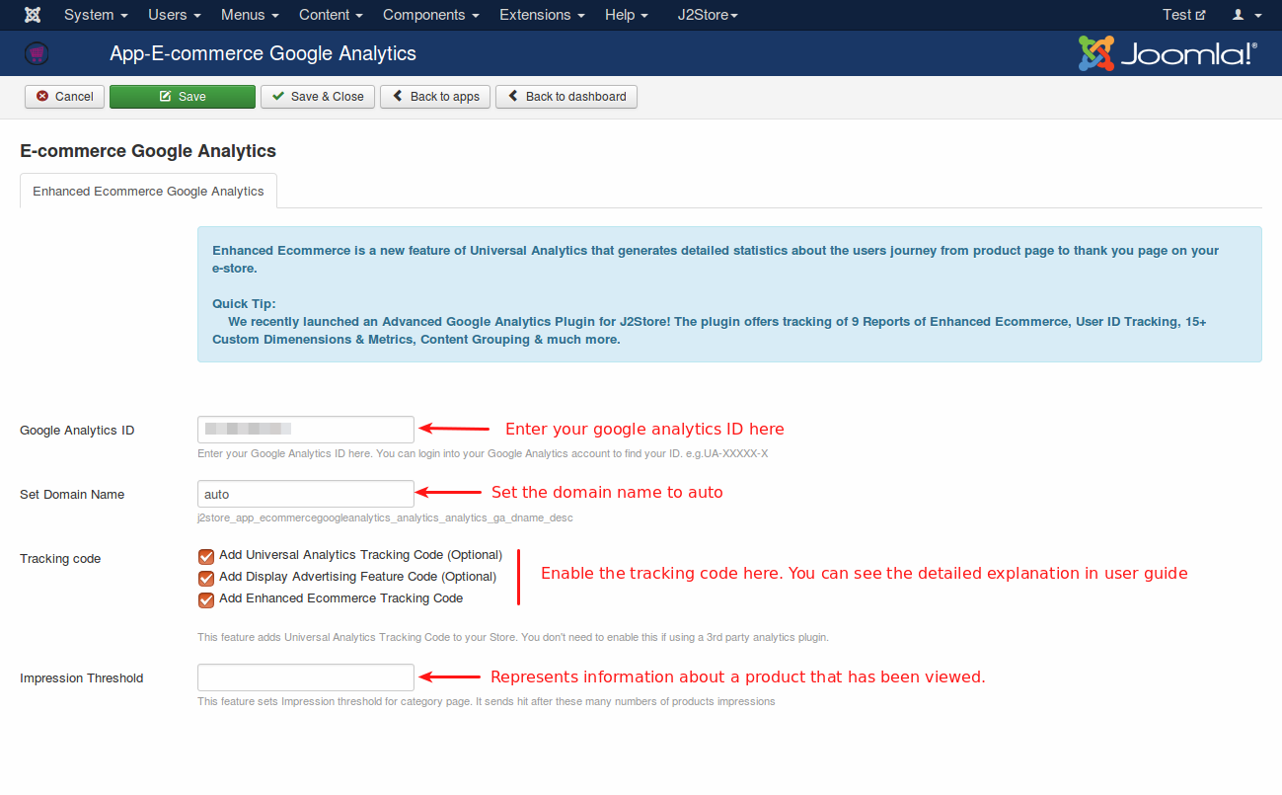This screenshot has height=795, width=1282.
Task: Click the Google Analytics ID input field
Action: click(x=306, y=430)
